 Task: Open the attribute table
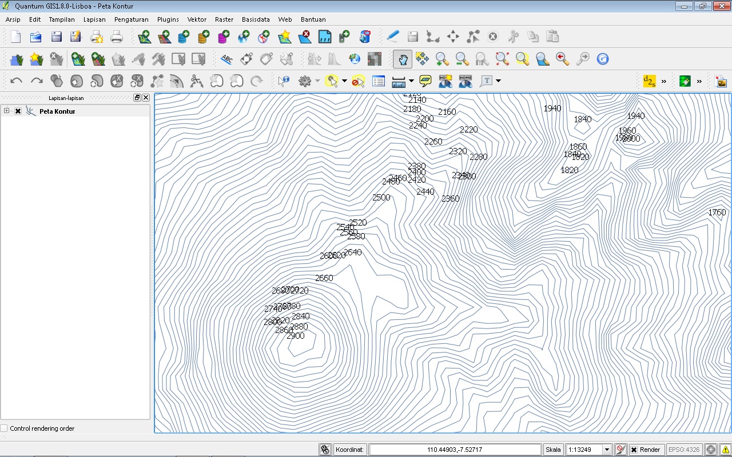378,81
